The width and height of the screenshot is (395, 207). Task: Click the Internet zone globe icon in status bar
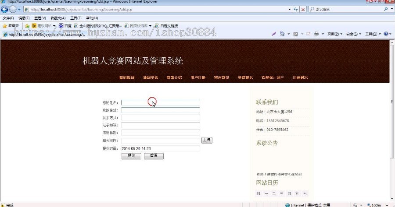287,205
